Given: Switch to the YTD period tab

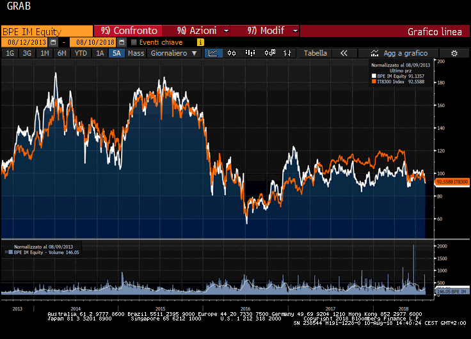Looking at the screenshot, I should coord(81,53).
